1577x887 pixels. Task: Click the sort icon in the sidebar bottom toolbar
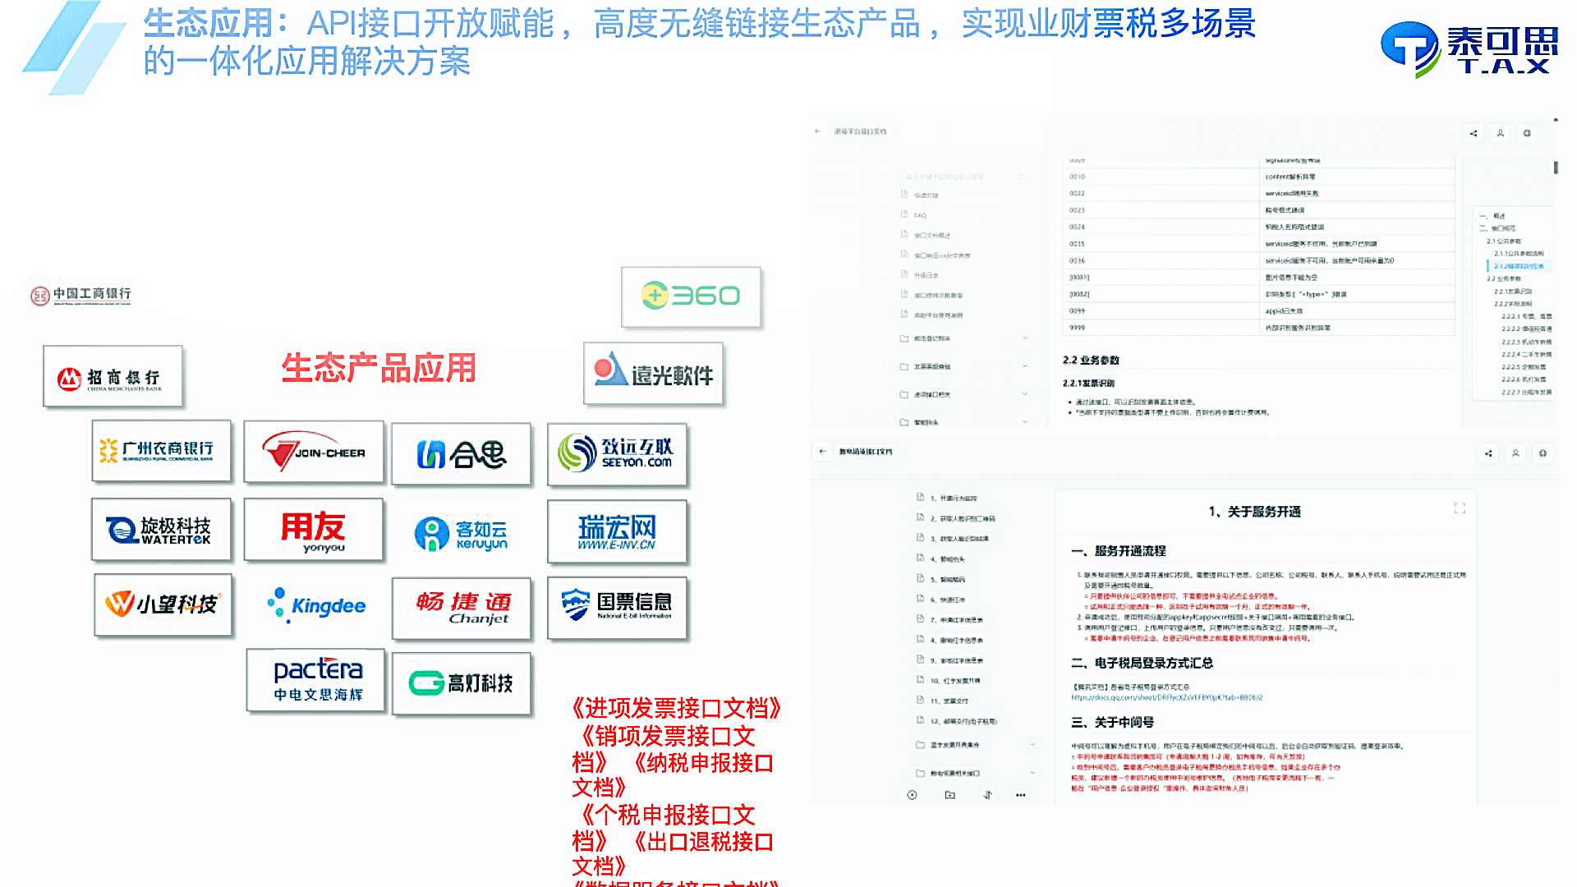987,794
